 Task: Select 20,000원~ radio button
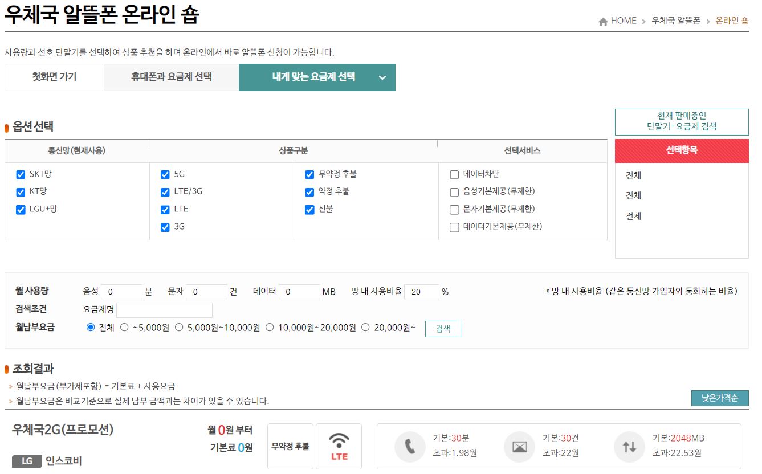365,327
